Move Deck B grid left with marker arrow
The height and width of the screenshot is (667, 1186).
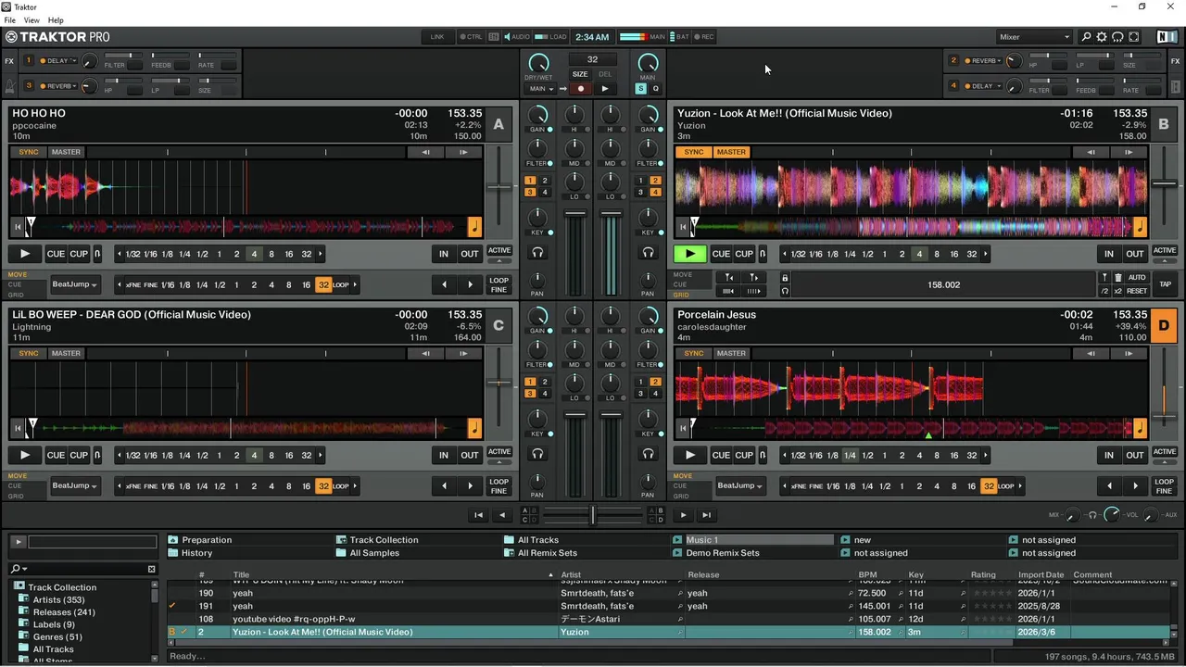point(728,278)
